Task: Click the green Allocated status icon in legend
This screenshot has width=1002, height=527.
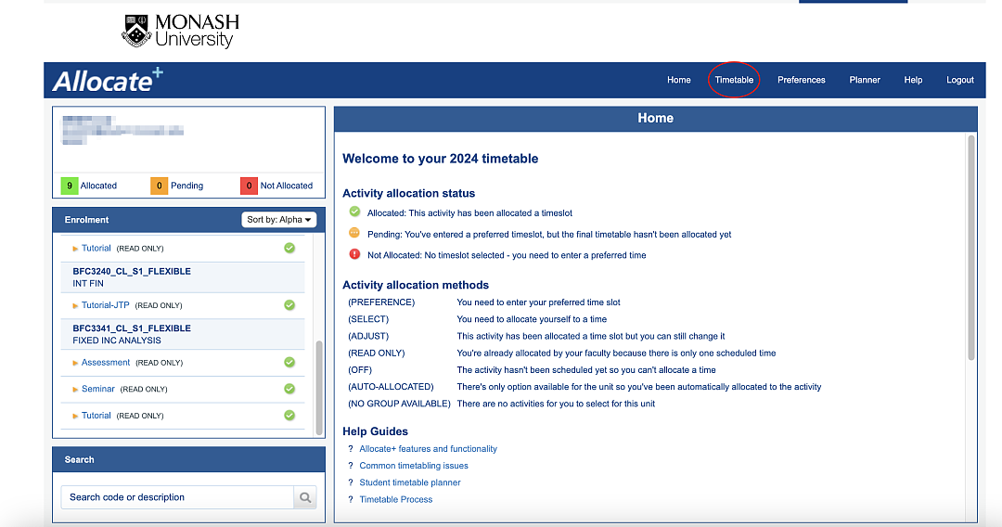Action: coord(354,212)
